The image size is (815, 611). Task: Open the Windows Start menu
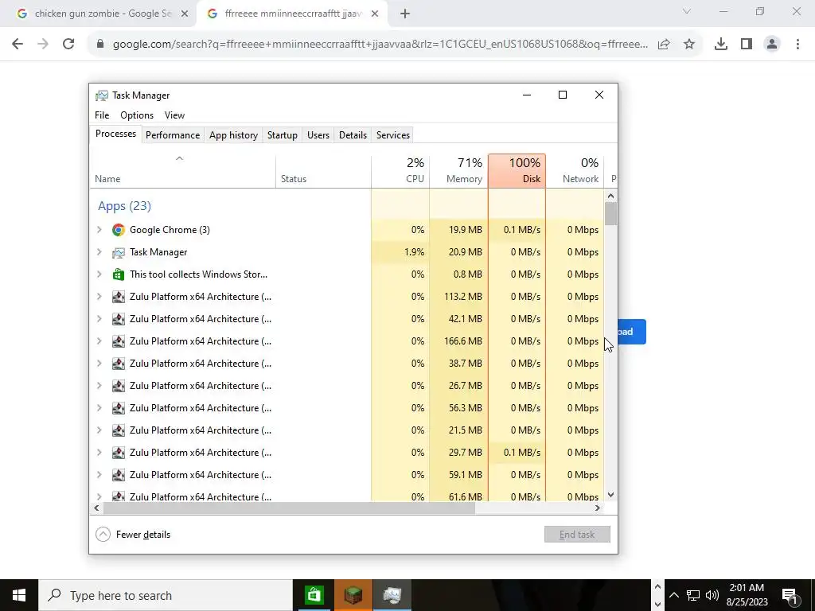click(x=19, y=595)
